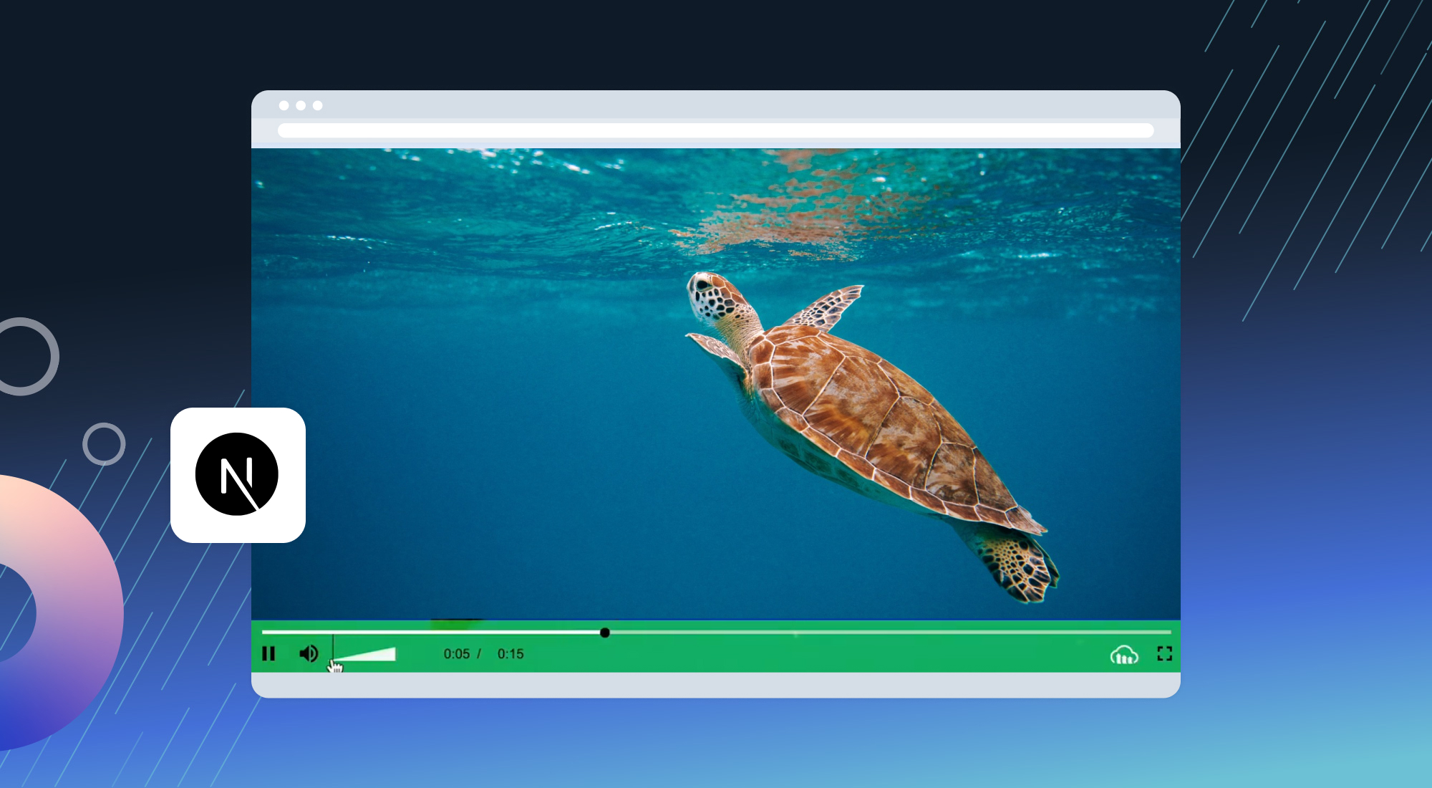Click the time display showing 0:05

point(456,653)
